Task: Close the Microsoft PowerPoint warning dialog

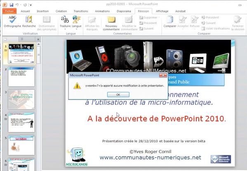Action: pos(163,75)
